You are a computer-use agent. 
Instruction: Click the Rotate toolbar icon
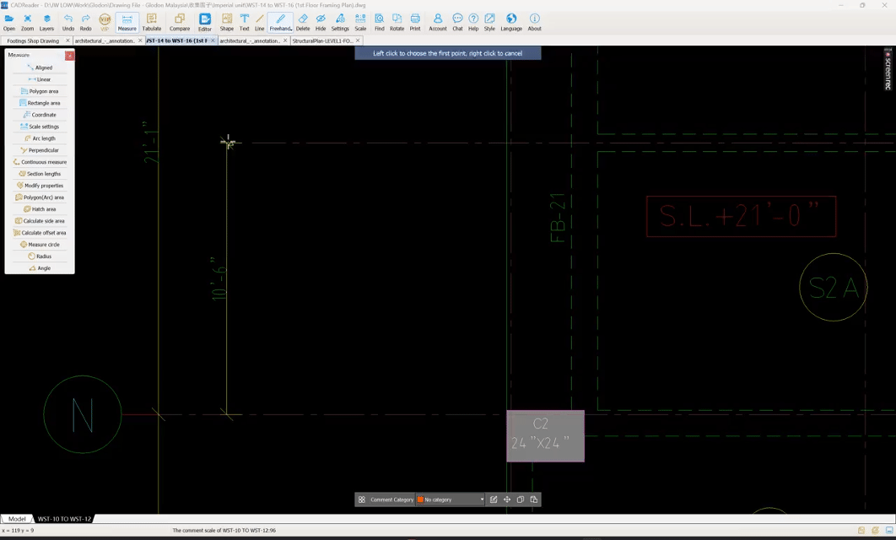coord(397,22)
